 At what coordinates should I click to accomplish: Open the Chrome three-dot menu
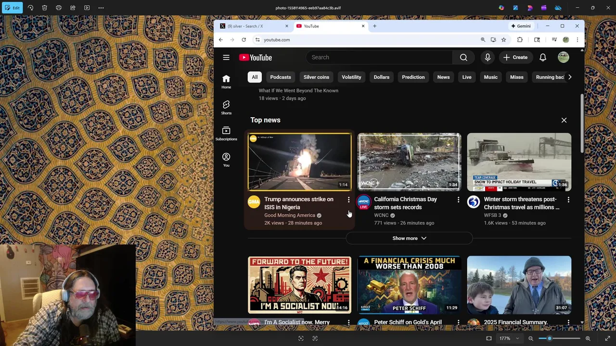[x=577, y=40]
